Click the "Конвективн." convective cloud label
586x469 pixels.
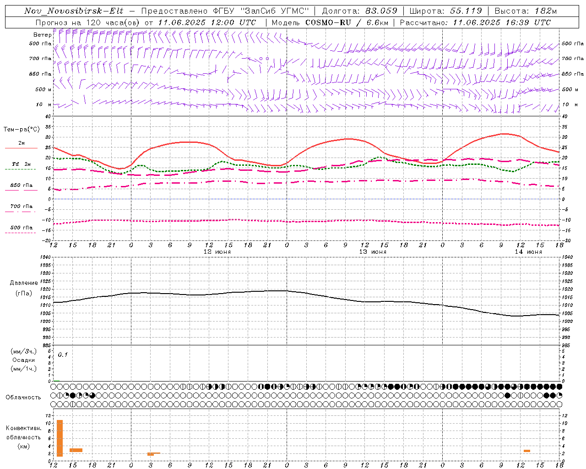coord(24,428)
